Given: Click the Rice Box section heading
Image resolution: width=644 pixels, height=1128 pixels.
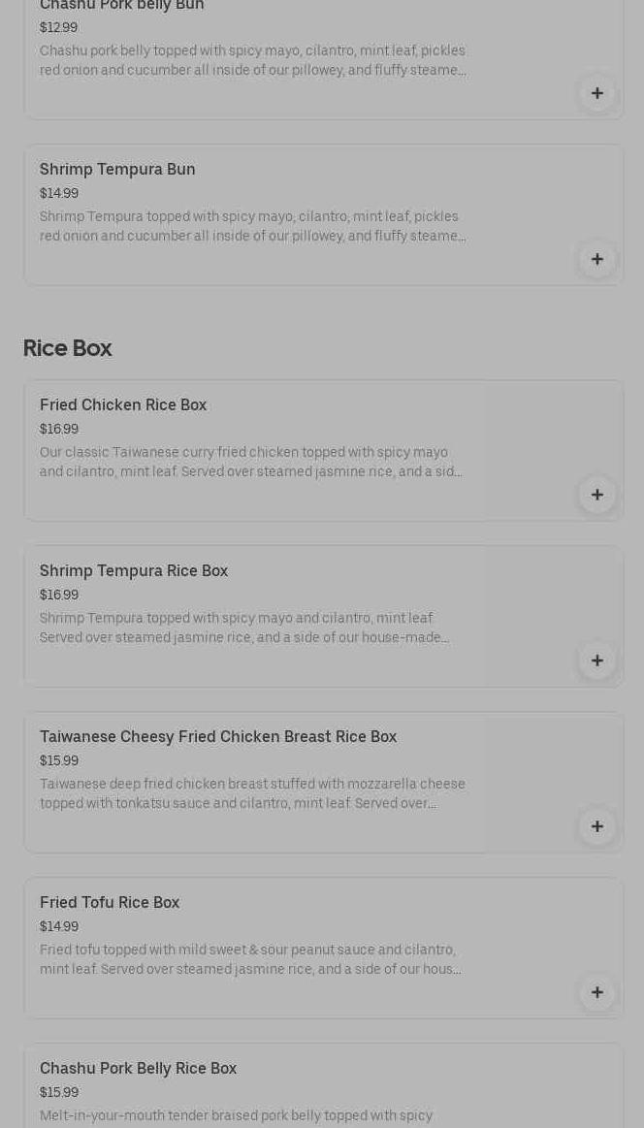Looking at the screenshot, I should coord(68,348).
